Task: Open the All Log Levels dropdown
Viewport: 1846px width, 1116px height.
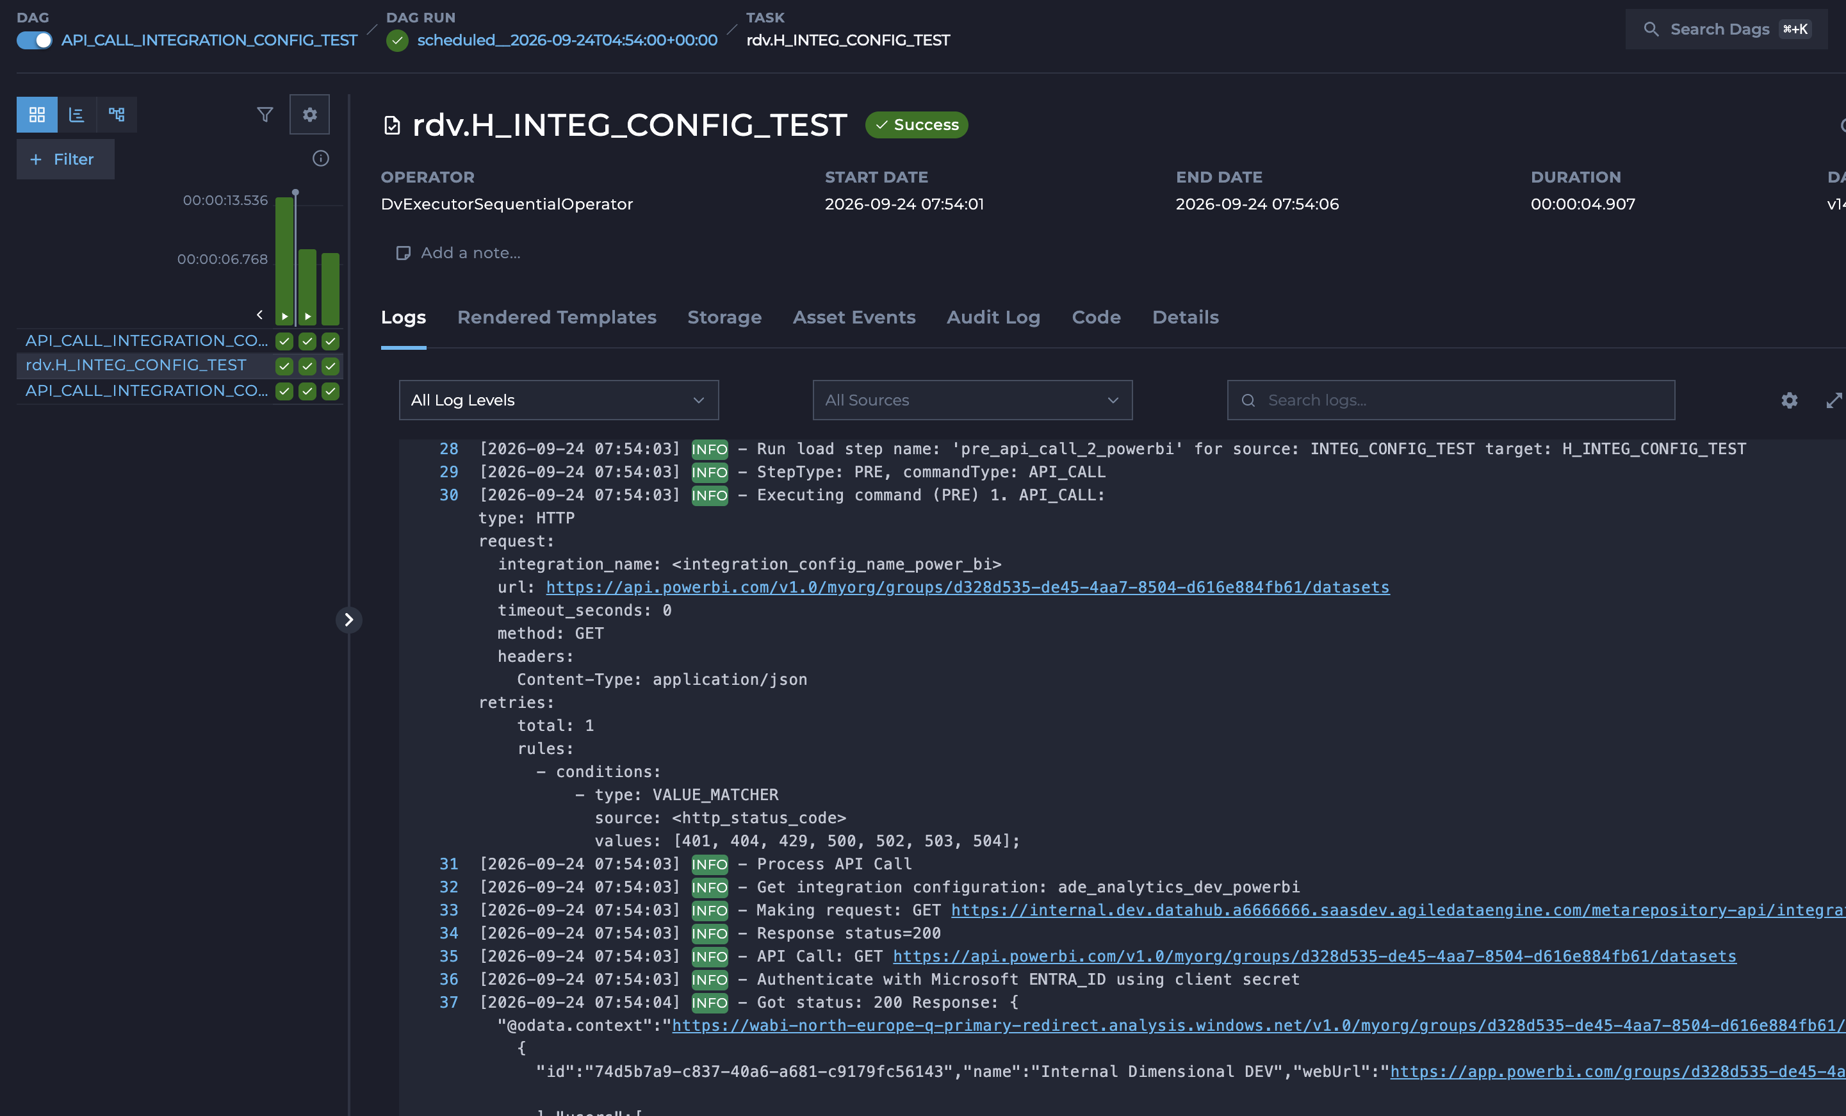Action: [559, 400]
